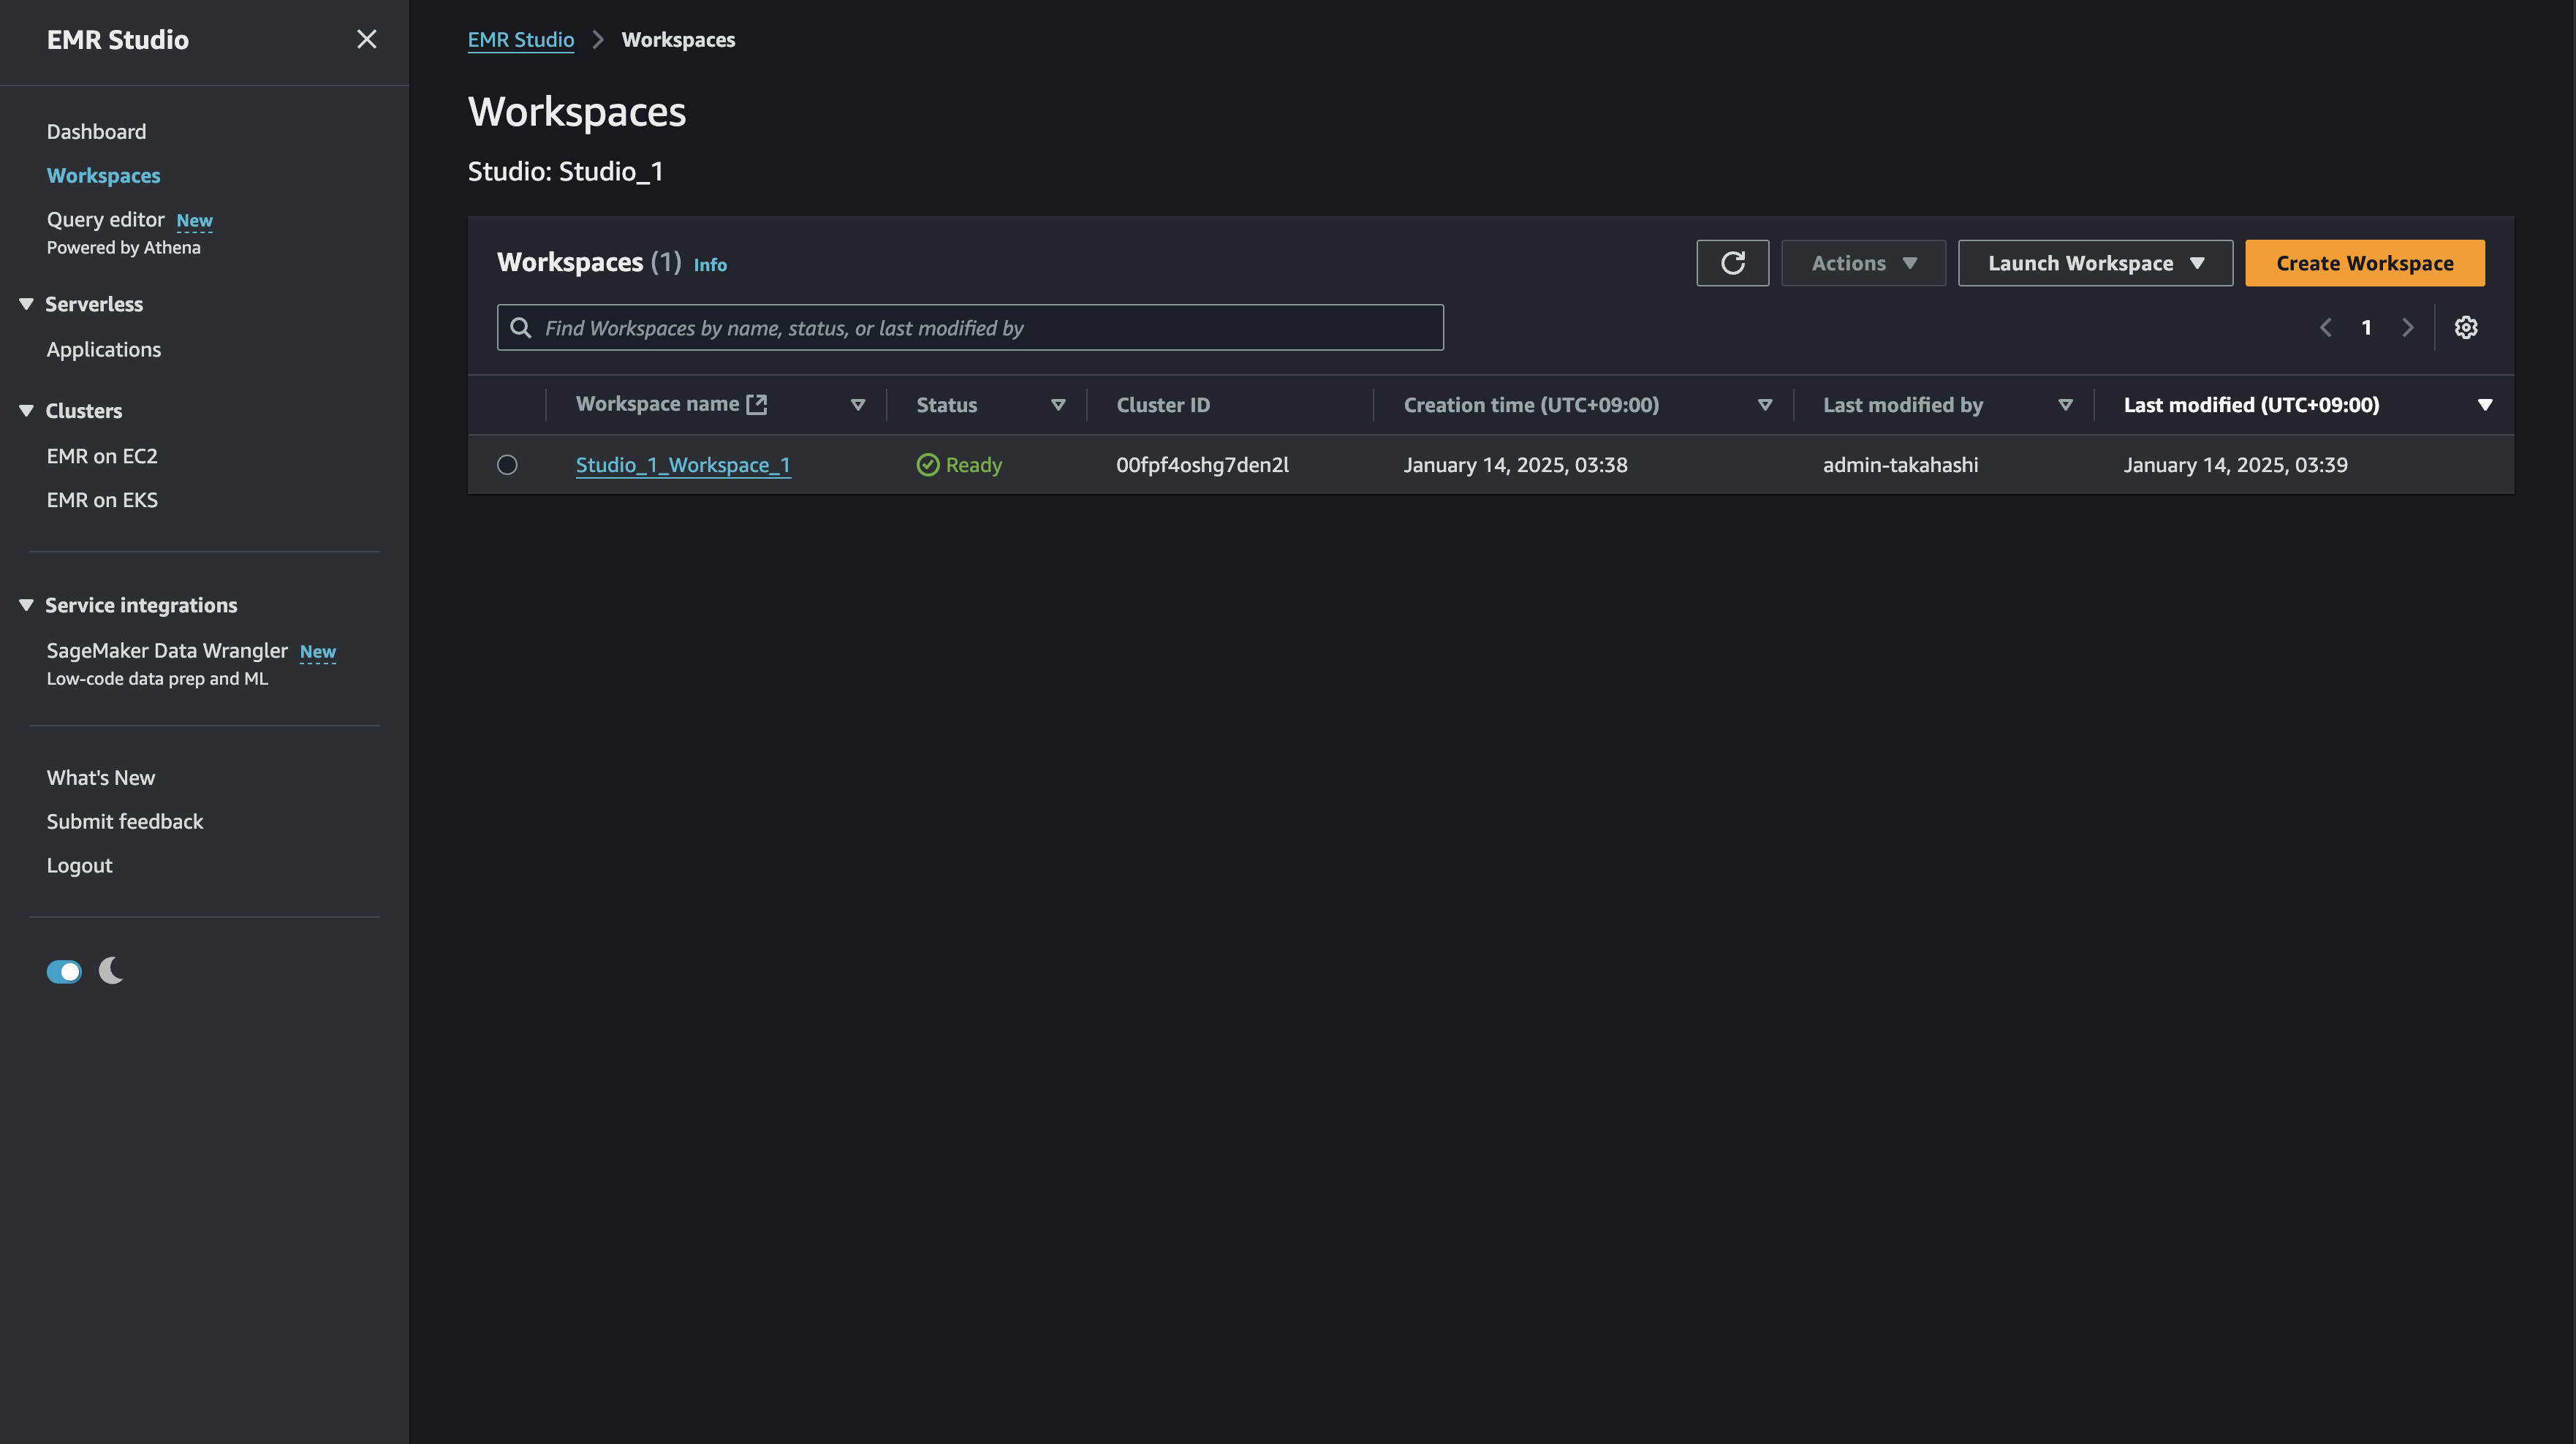Click the Info link beside Workspaces
The image size is (2576, 1444).
pos(710,265)
